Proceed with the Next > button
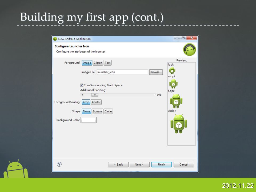 (139, 165)
